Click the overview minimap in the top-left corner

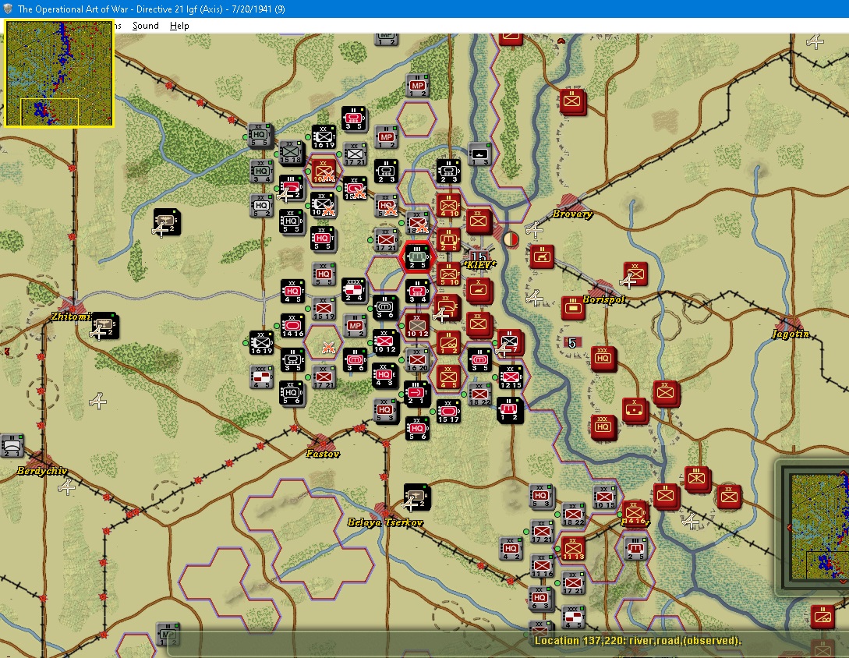tap(59, 73)
